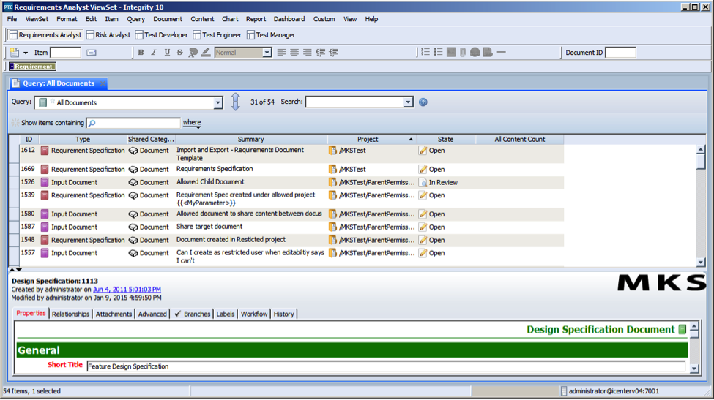Viewport: 714px width, 400px height.
Task: Open the Workflow tab
Action: point(254,314)
